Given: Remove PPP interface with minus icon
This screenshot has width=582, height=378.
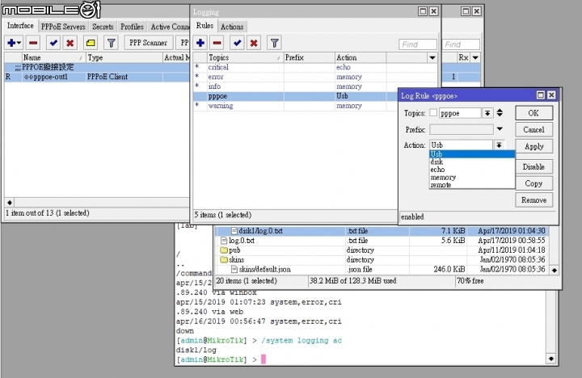Looking at the screenshot, I should (x=33, y=43).
